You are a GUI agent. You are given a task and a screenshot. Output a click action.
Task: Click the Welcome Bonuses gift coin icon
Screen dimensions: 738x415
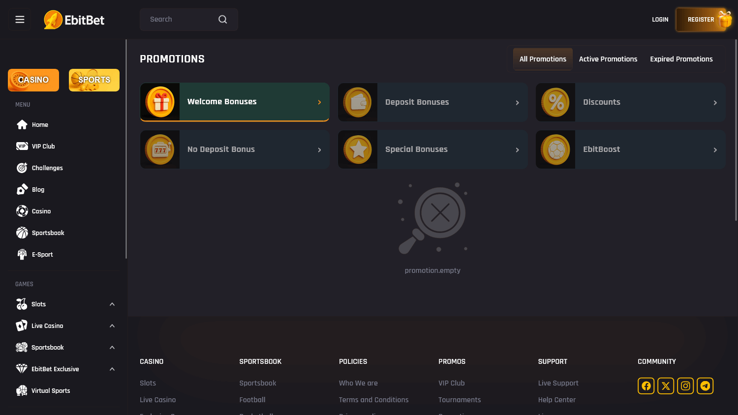[x=160, y=102]
